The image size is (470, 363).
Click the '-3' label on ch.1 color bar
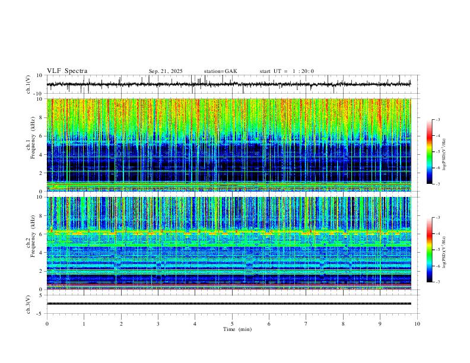click(437, 119)
